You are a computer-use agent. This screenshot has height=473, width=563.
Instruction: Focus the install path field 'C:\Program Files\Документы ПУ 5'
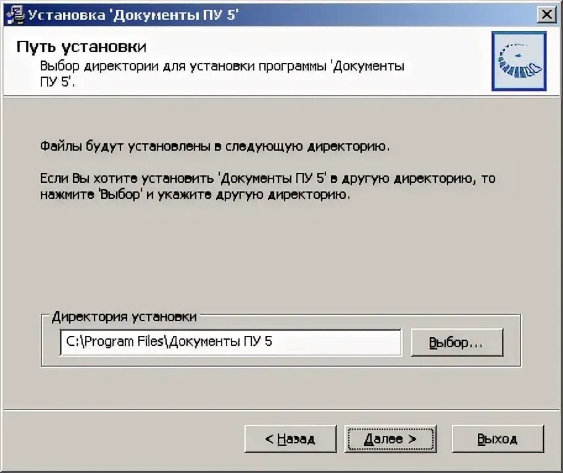click(230, 342)
